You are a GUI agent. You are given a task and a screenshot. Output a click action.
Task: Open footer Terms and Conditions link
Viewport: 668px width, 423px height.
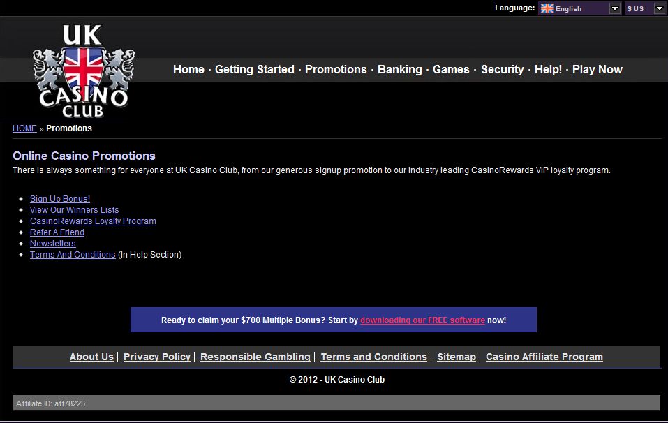tap(373, 357)
